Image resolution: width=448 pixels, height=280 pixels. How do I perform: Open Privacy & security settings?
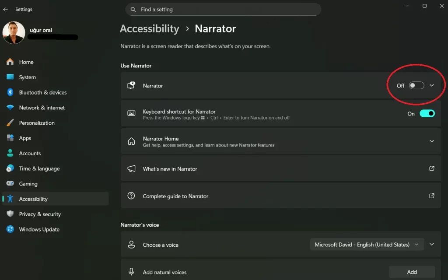(40, 214)
